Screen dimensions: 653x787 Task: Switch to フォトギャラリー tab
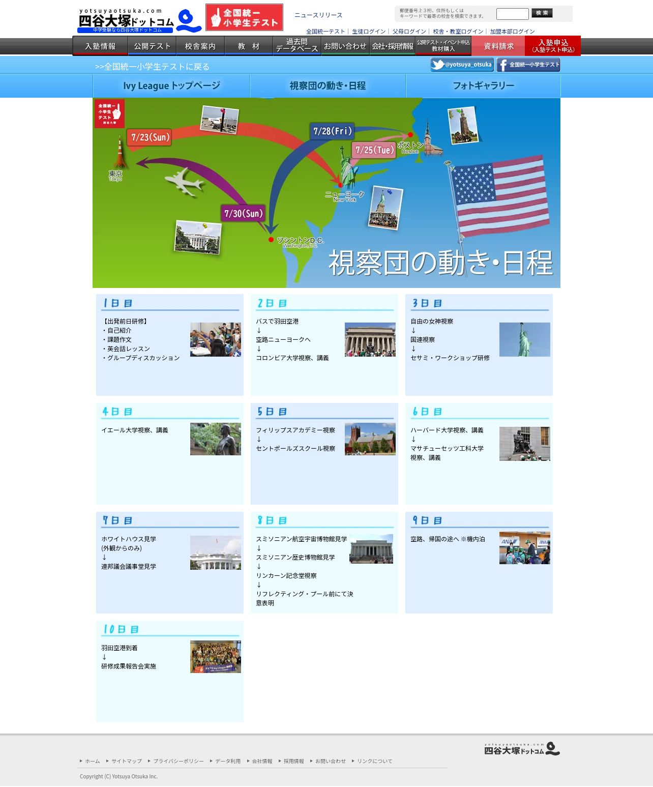coord(483,85)
